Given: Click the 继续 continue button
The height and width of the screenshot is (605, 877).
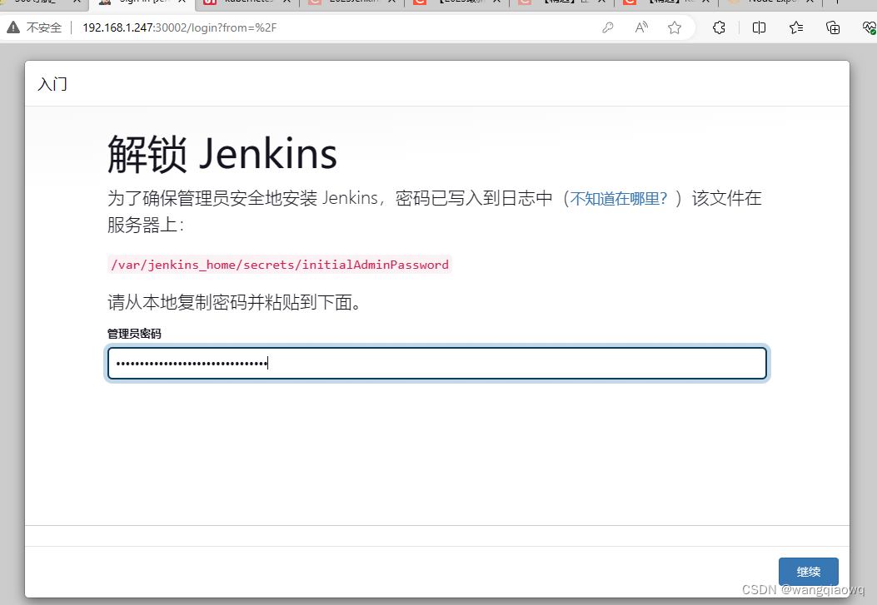Looking at the screenshot, I should tap(808, 572).
